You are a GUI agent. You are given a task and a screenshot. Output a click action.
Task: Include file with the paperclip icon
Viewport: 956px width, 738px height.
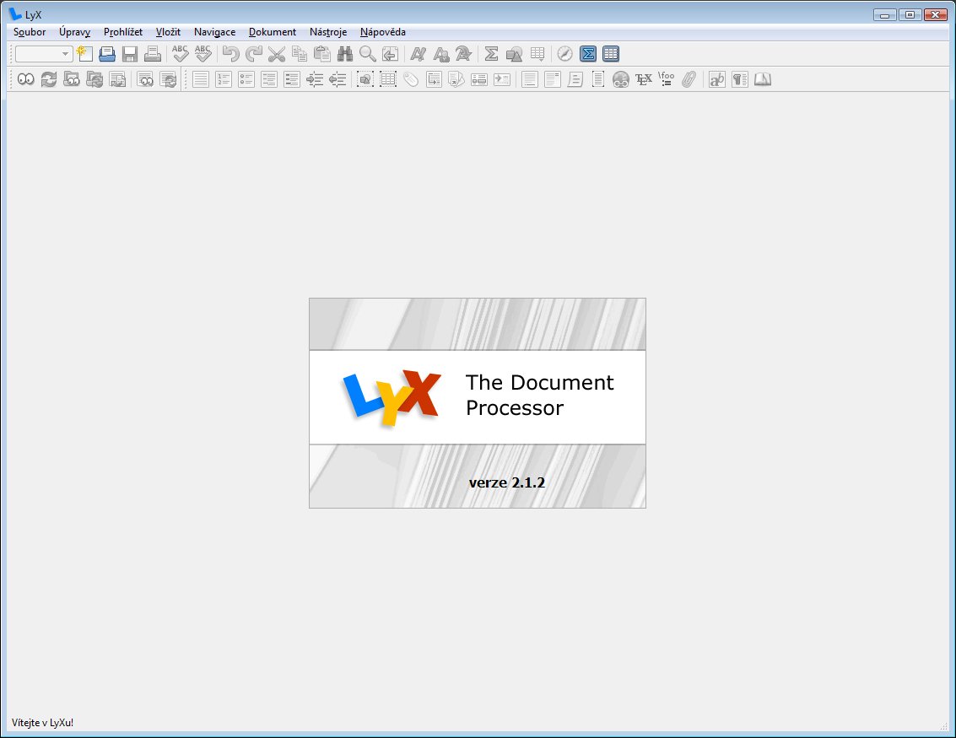coord(689,79)
